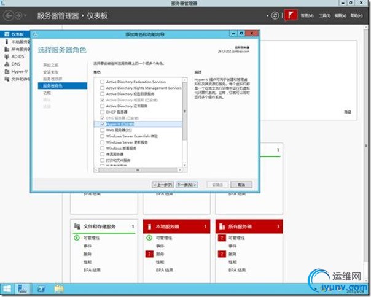Click the roles list vertical scrollbar thumb
Viewport: 371px width, 297px height.
point(185,111)
